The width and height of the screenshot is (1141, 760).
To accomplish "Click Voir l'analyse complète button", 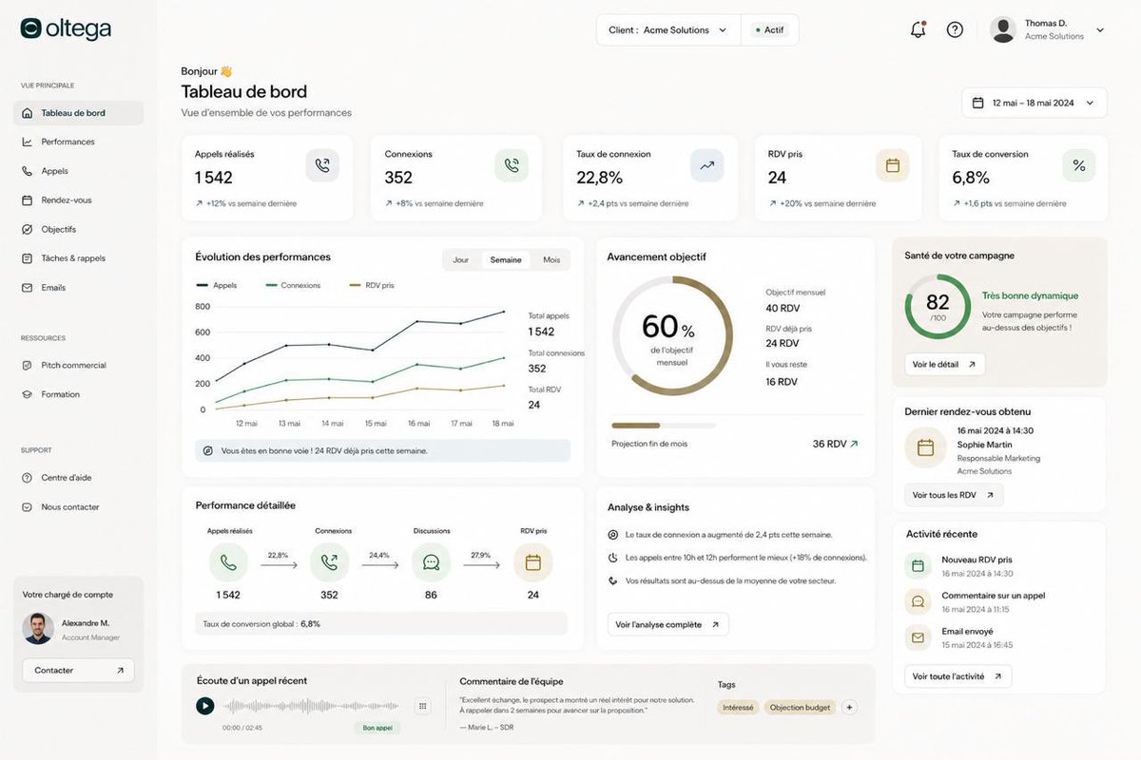I will 667,624.
